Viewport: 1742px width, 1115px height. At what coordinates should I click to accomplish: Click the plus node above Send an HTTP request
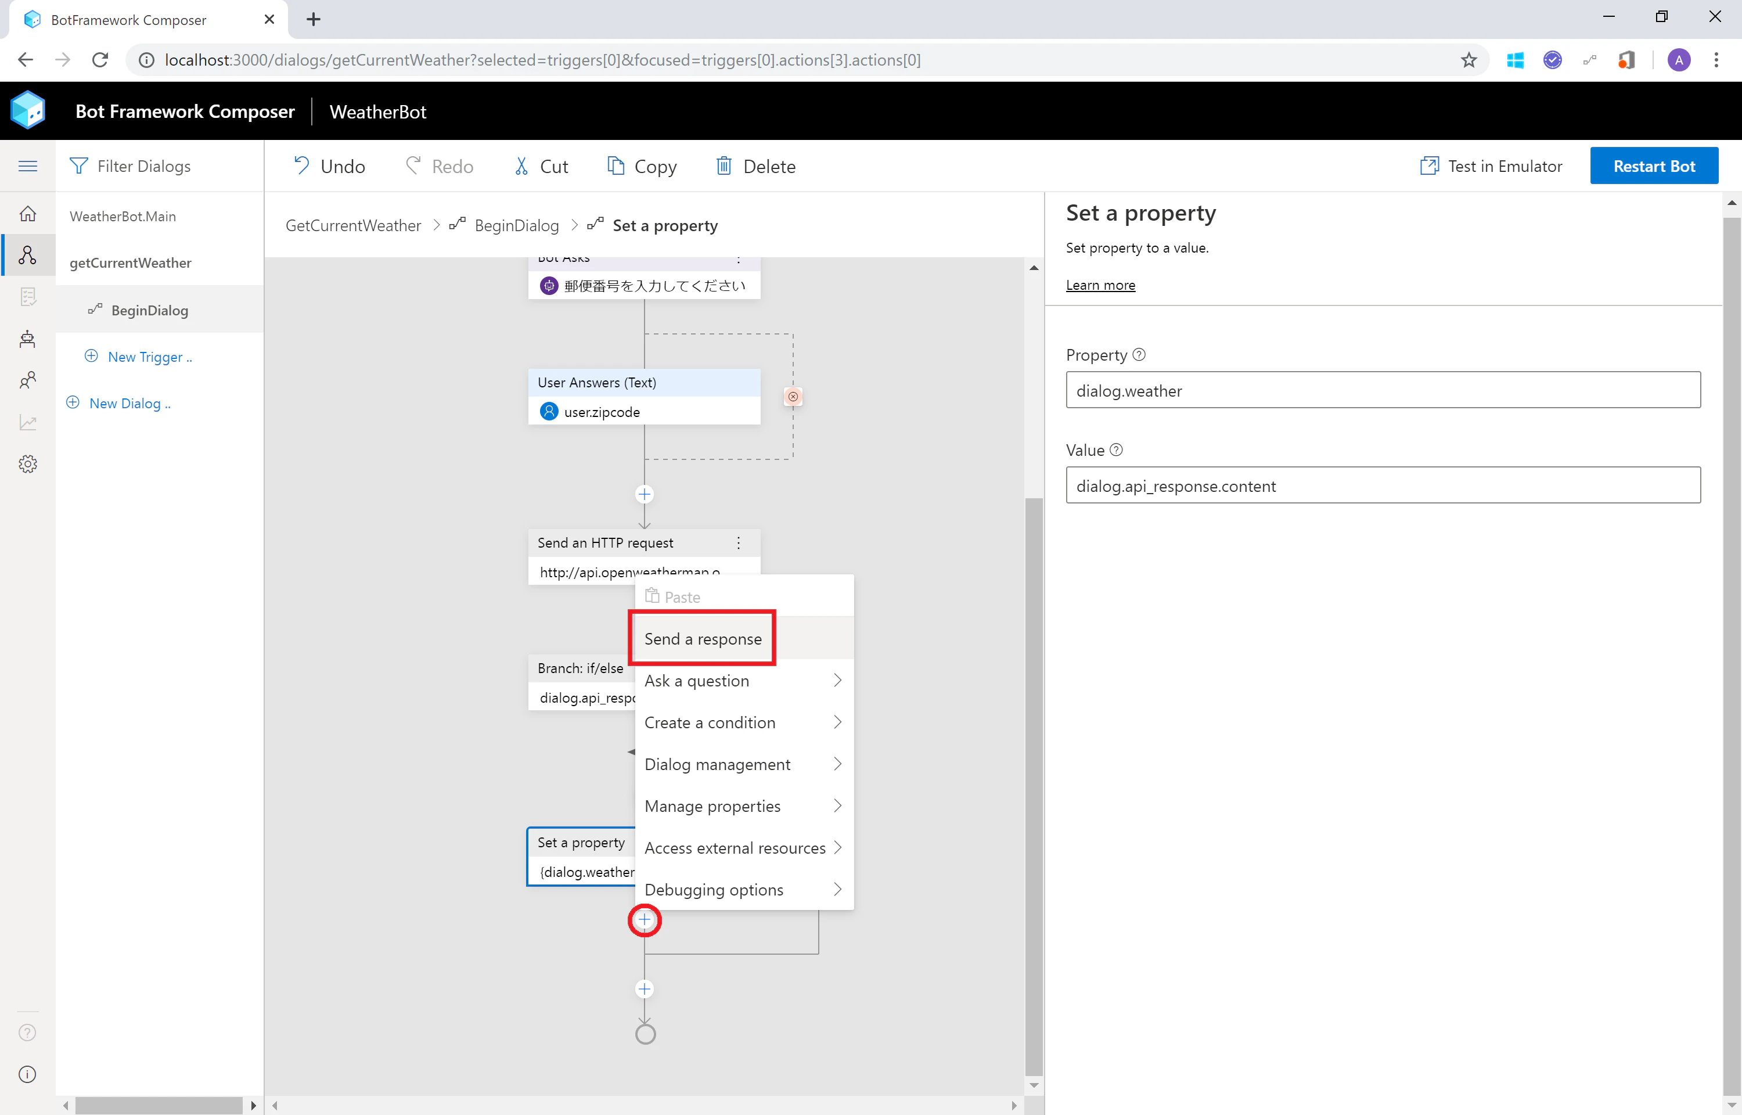click(644, 495)
